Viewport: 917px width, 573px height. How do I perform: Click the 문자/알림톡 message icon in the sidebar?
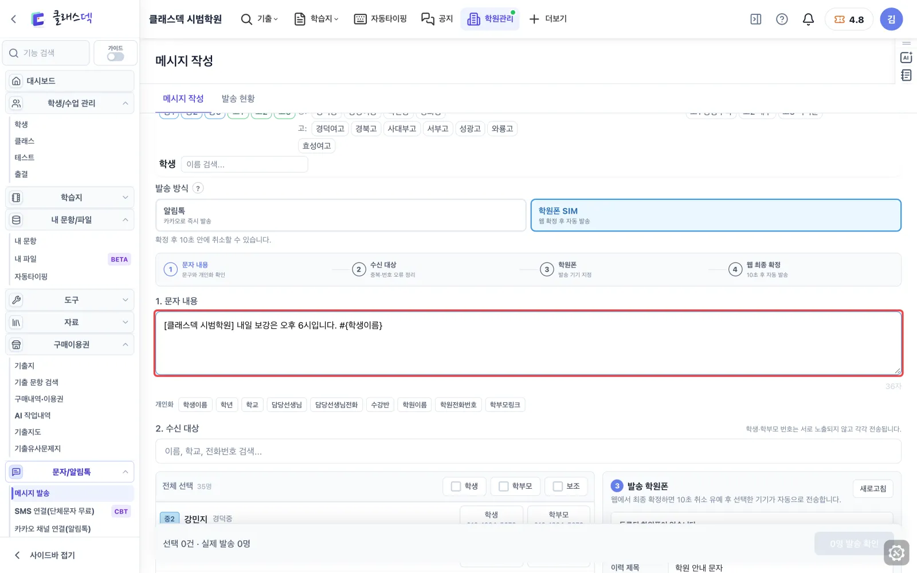click(17, 472)
